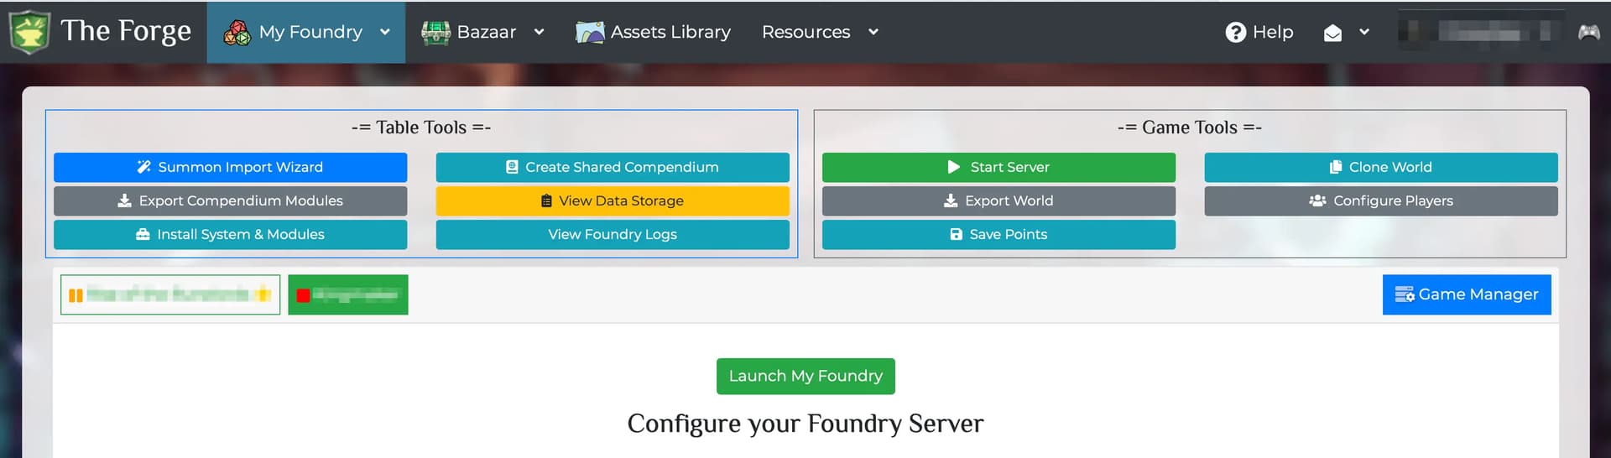Click The Forge shield logo
This screenshot has height=458, width=1611.
(29, 32)
